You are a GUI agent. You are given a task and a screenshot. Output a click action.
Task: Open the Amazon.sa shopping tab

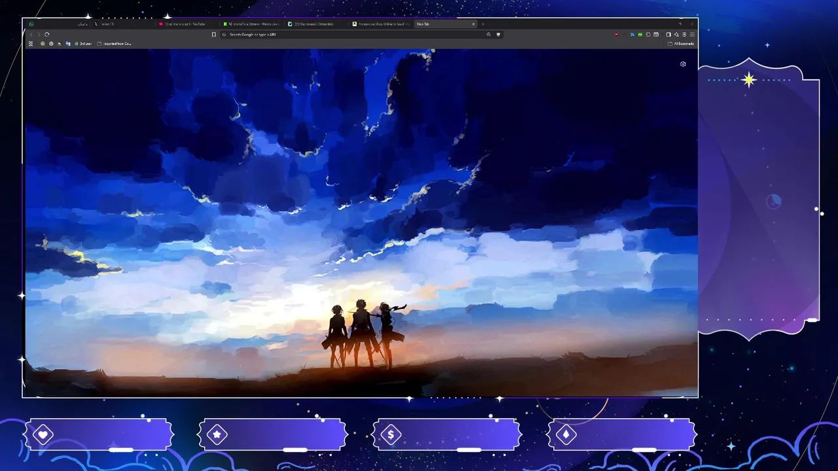380,24
